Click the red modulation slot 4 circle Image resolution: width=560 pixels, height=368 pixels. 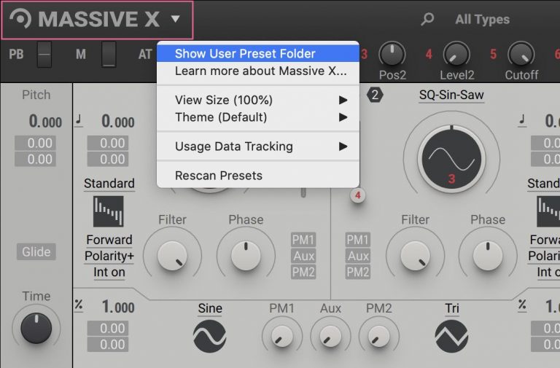358,195
